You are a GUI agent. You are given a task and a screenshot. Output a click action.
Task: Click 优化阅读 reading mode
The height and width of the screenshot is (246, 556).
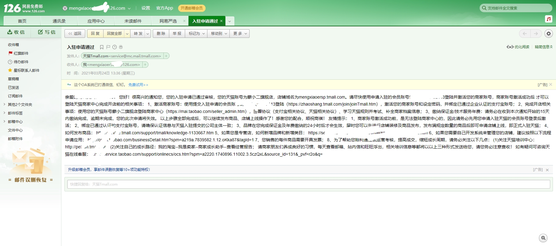click(518, 47)
